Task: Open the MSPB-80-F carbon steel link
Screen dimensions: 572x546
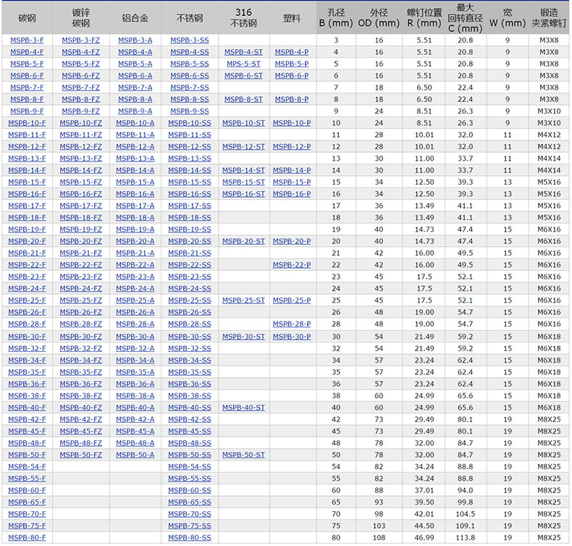Action: pyautogui.click(x=27, y=537)
